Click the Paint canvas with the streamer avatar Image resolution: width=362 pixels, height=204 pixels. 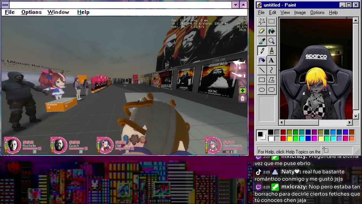[x=316, y=69]
